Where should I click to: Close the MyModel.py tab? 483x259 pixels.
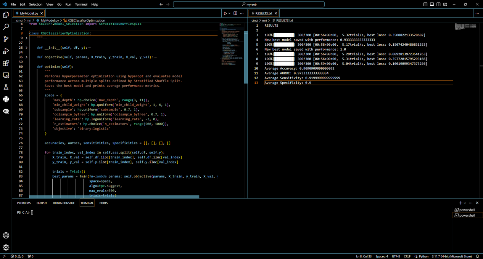[x=42, y=13]
